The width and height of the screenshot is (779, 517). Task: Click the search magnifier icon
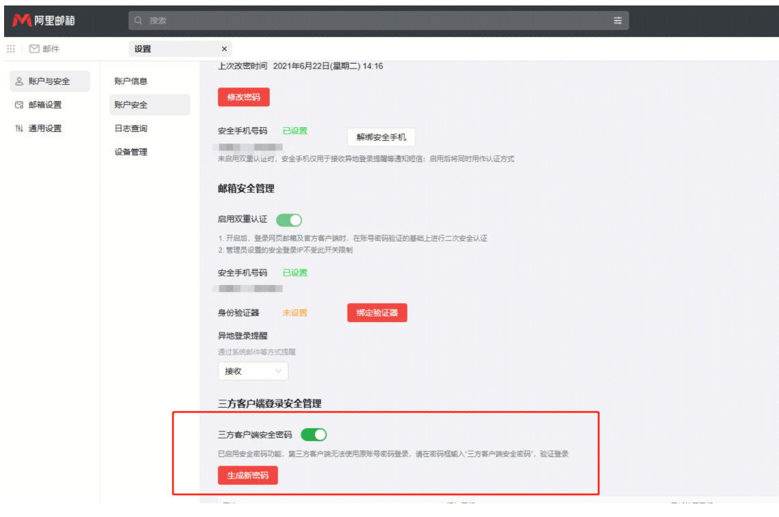point(139,21)
